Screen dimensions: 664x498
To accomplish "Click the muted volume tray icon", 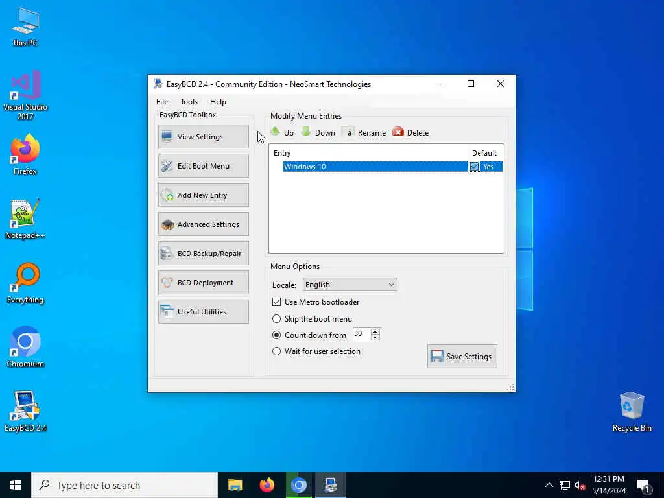I will click(580, 485).
